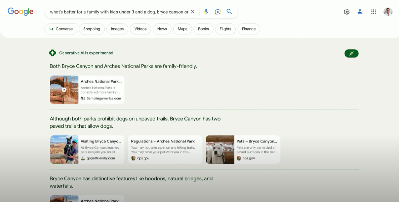Click the paragraph about paved trails allowing dogs

coord(135,122)
